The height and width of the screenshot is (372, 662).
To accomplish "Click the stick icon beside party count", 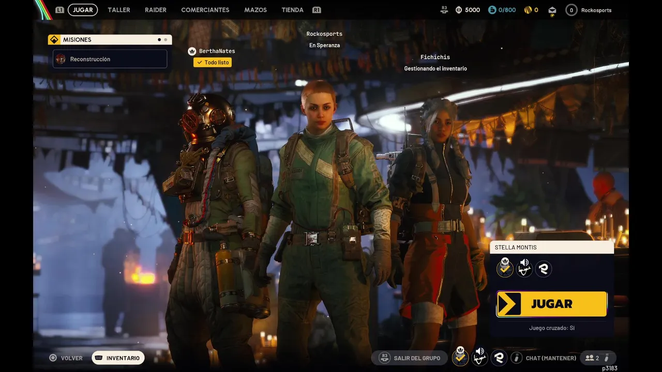I will pyautogui.click(x=607, y=358).
